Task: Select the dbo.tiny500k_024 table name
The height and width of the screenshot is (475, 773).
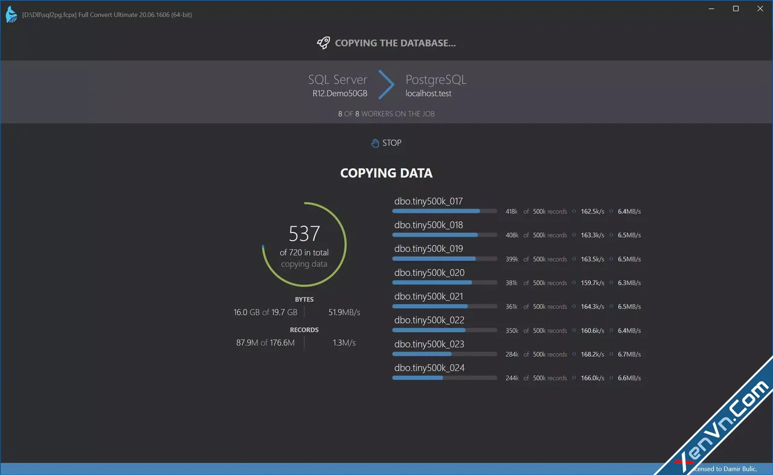Action: coord(429,368)
